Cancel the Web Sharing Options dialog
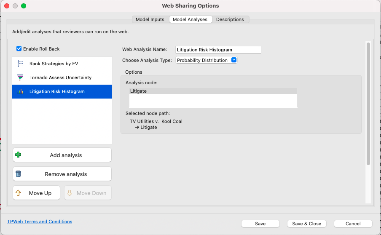 coord(353,224)
